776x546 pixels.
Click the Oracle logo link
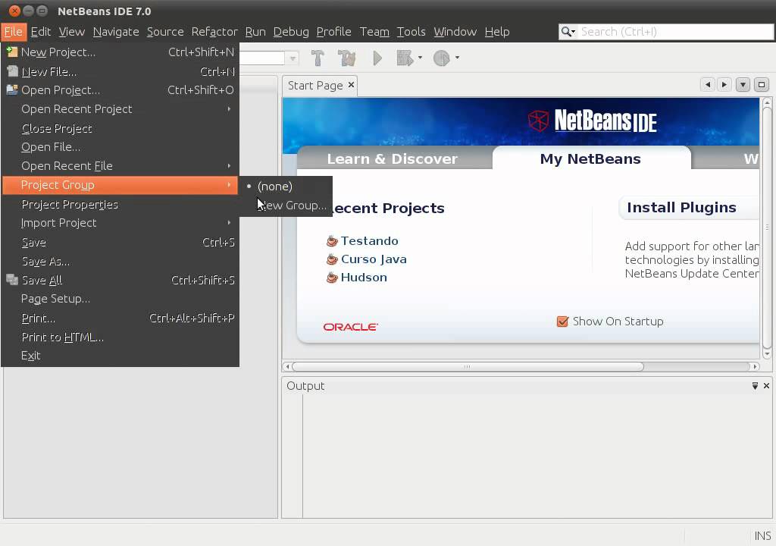click(350, 327)
